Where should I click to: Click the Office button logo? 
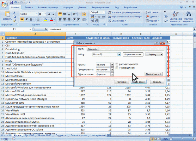click(x=4, y=4)
